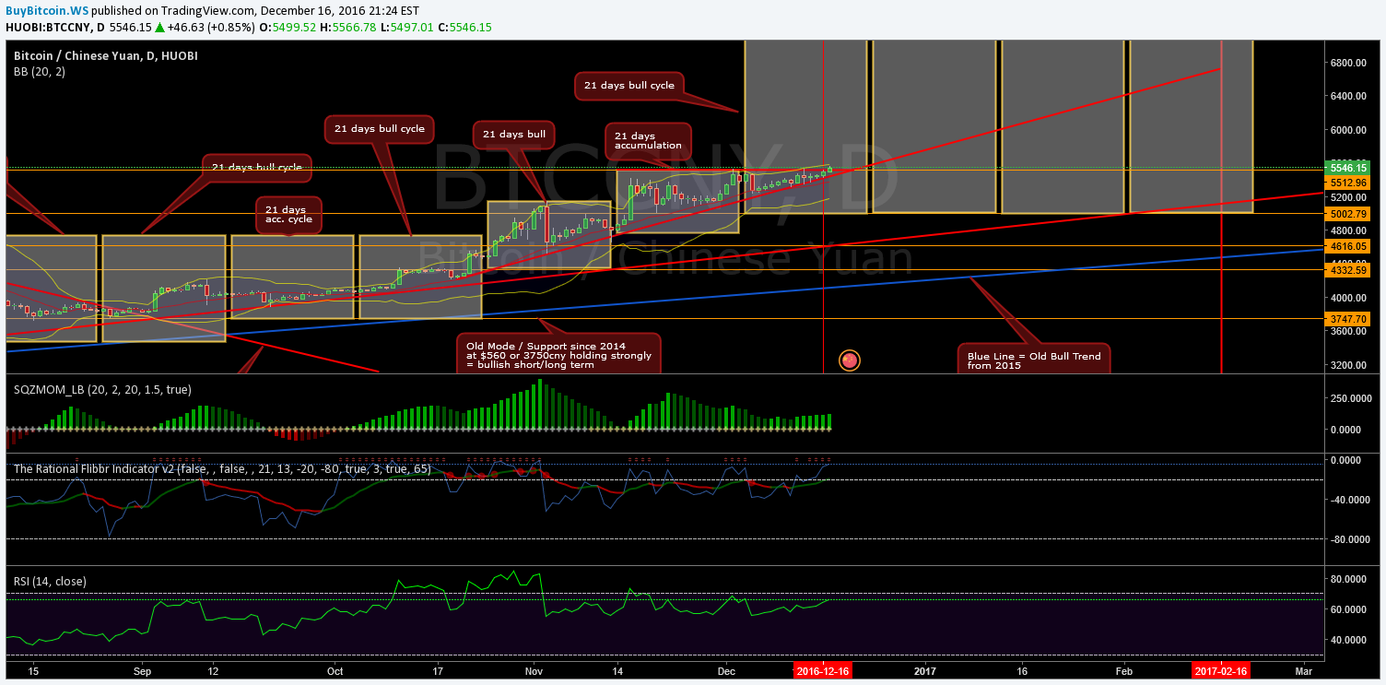Click the 80.0000 value on RSI axis

point(1350,579)
